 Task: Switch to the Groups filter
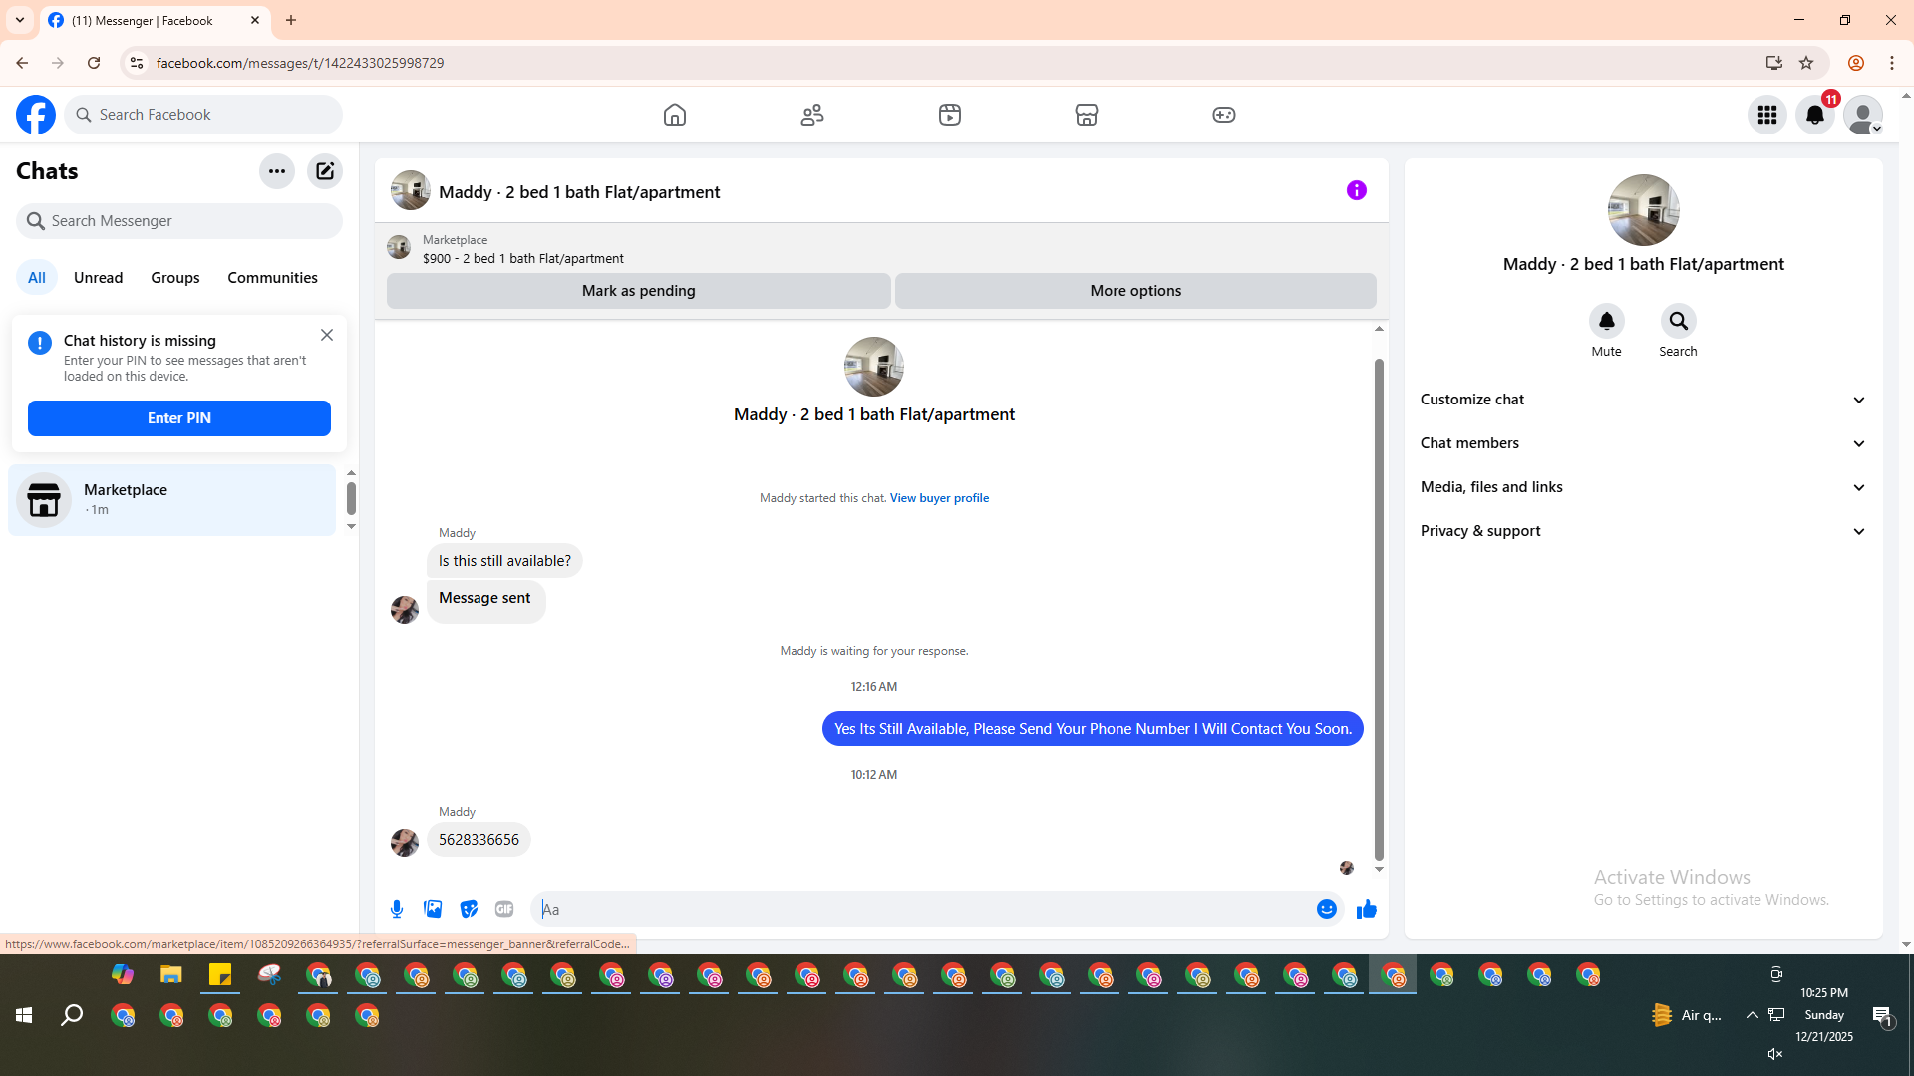(x=175, y=278)
